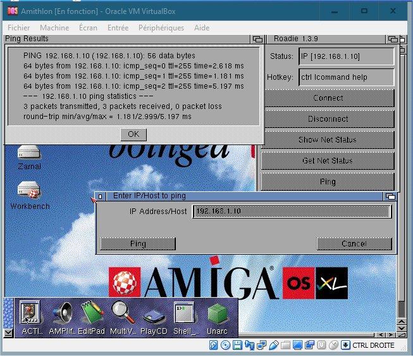The height and width of the screenshot is (356, 413).
Task: Click horizontal scrollbar right arrow
Action: tap(391, 334)
